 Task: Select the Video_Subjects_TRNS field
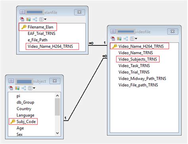pyautogui.click(x=138, y=59)
